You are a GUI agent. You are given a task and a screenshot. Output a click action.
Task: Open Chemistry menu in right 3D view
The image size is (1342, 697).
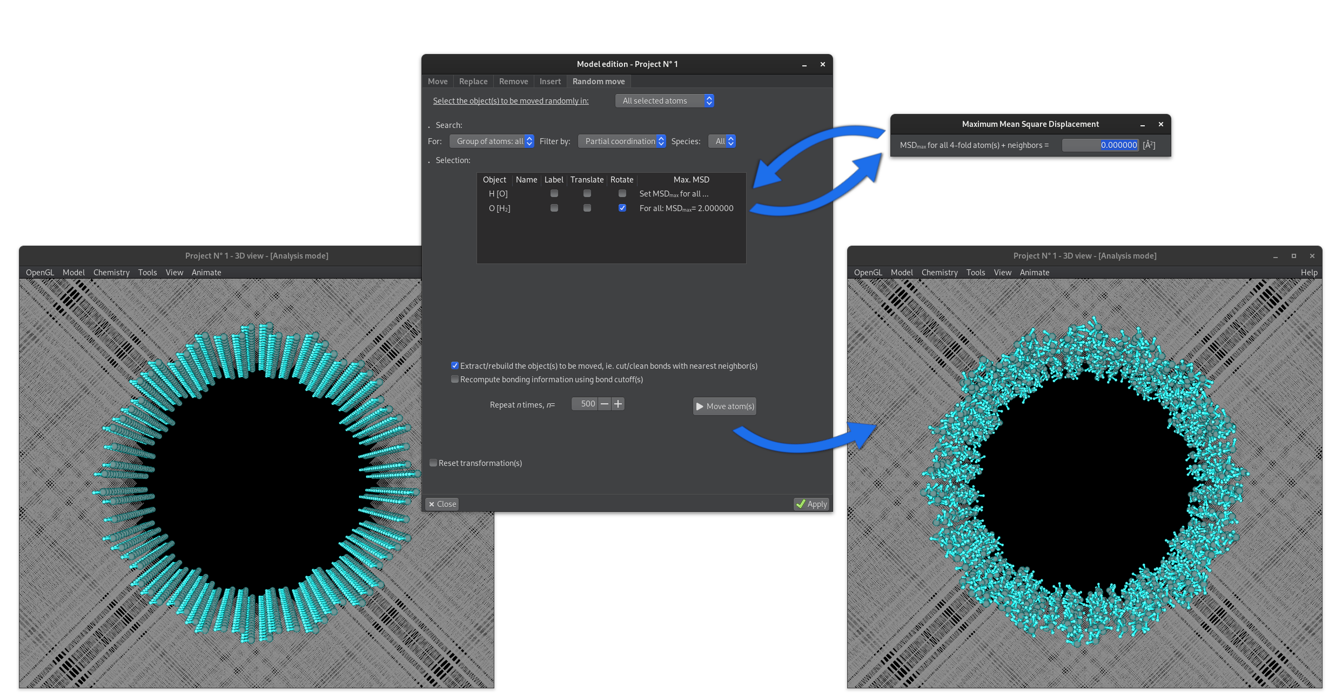939,273
